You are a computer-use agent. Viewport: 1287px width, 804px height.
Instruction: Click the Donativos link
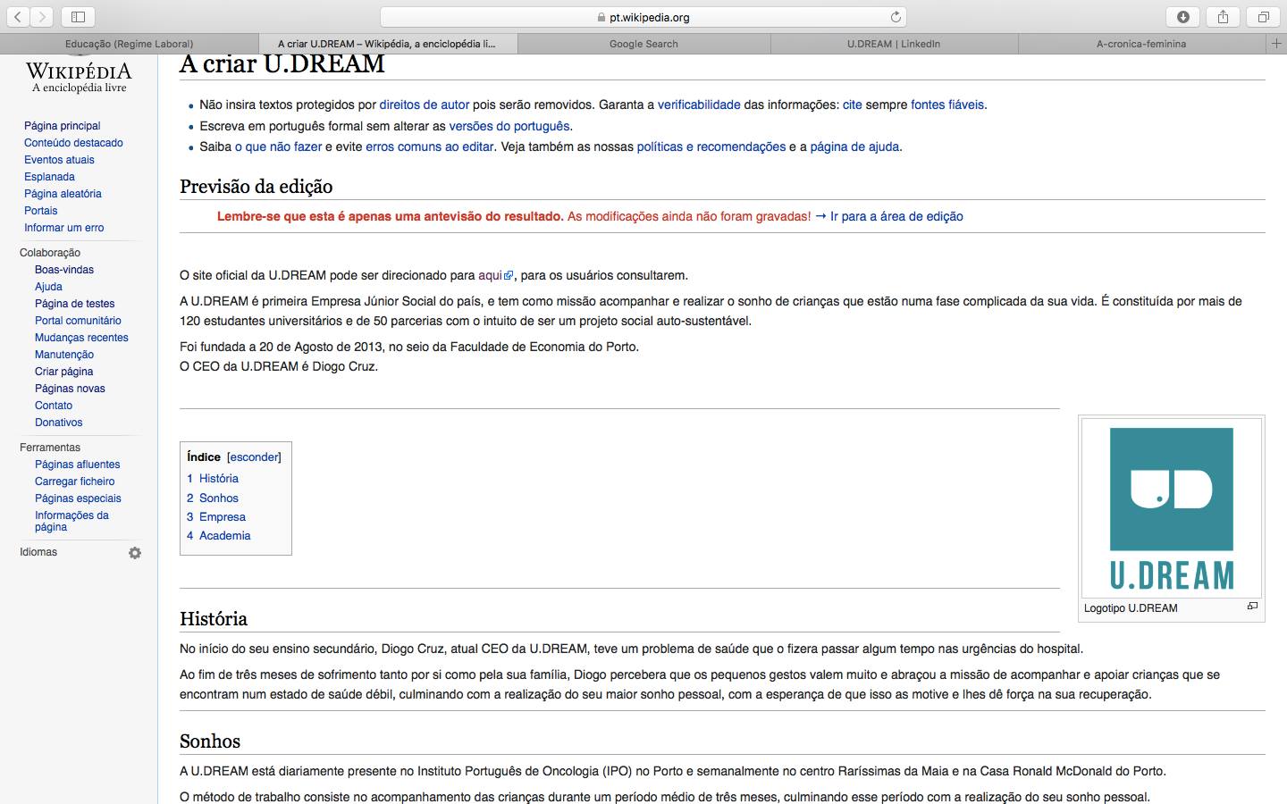click(59, 423)
